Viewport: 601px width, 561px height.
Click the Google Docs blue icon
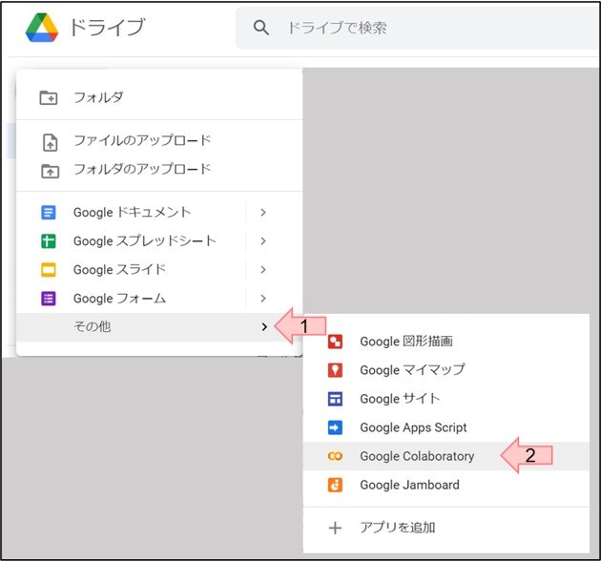tap(49, 213)
